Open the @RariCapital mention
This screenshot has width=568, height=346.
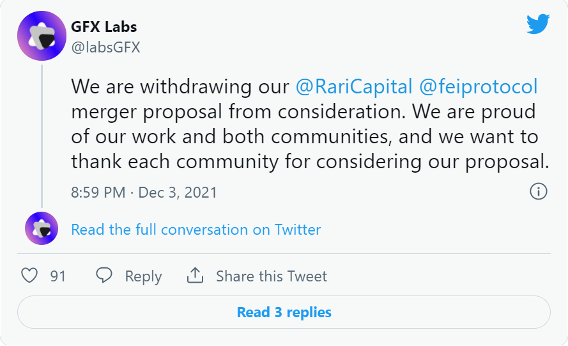(x=354, y=87)
